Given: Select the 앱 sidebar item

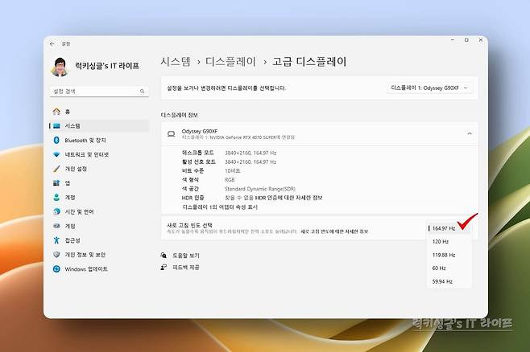Looking at the screenshot, I should point(68,183).
